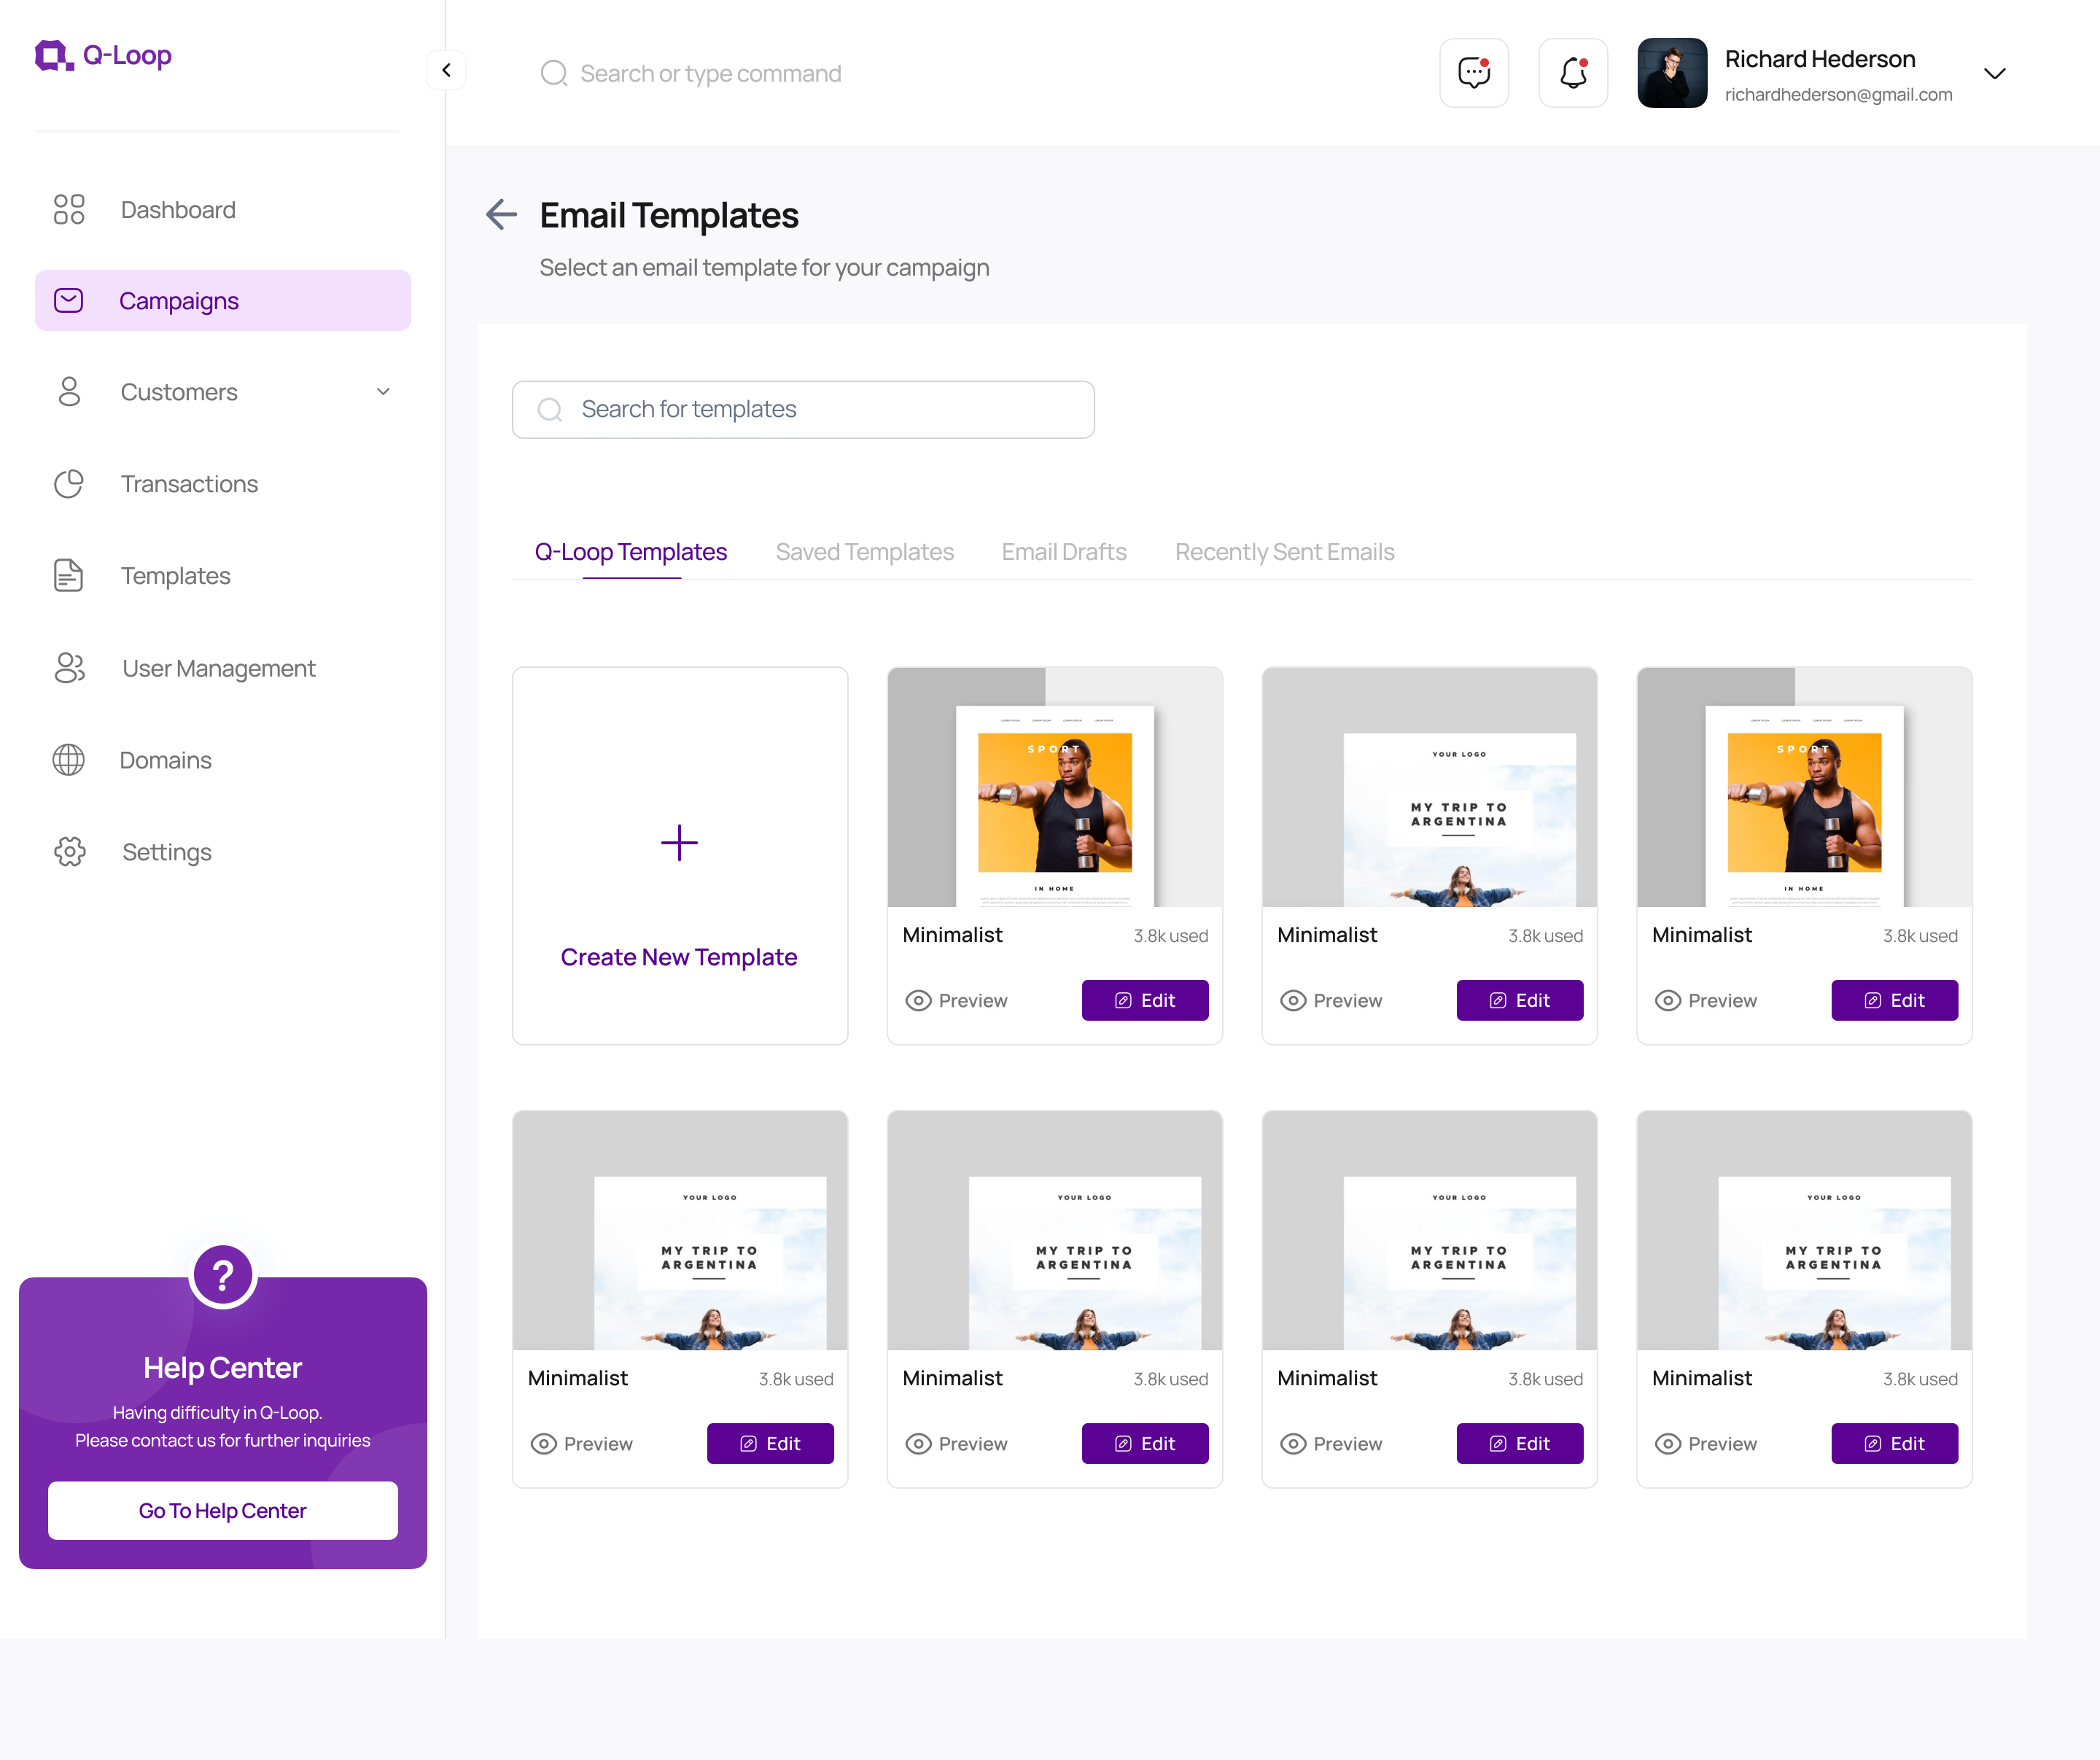Go back using the arrow beside Email Templates
Screen dimensions: 2100x1760
click(501, 214)
